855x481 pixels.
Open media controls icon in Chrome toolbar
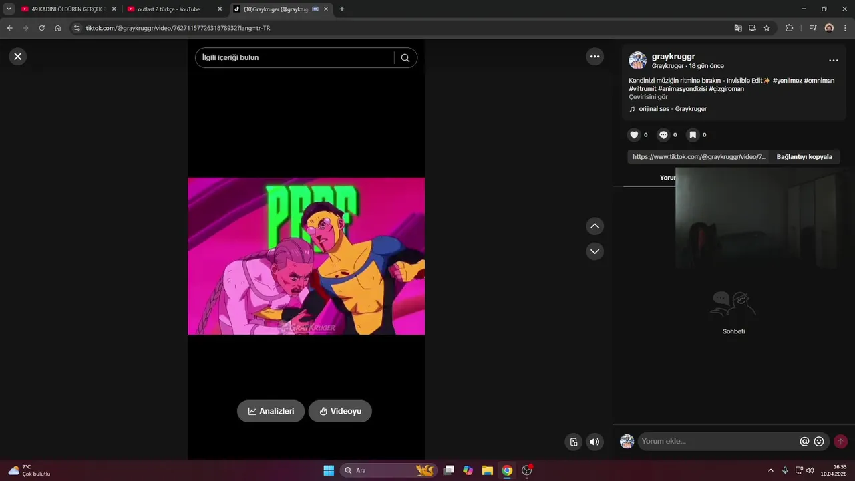813,28
